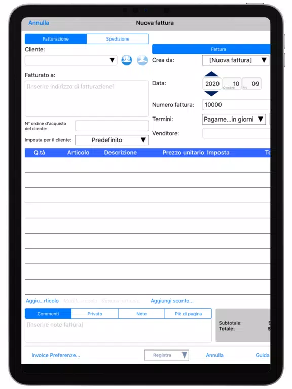Screen dimensions: 292x389
Task: Open the Termini payment dropdown
Action: 234,120
